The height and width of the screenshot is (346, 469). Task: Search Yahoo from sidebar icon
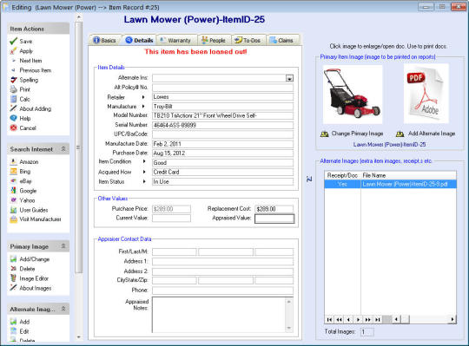pyautogui.click(x=13, y=200)
